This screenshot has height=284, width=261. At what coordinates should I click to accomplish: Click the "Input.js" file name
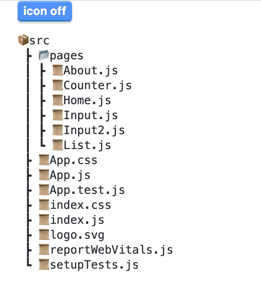click(91, 116)
